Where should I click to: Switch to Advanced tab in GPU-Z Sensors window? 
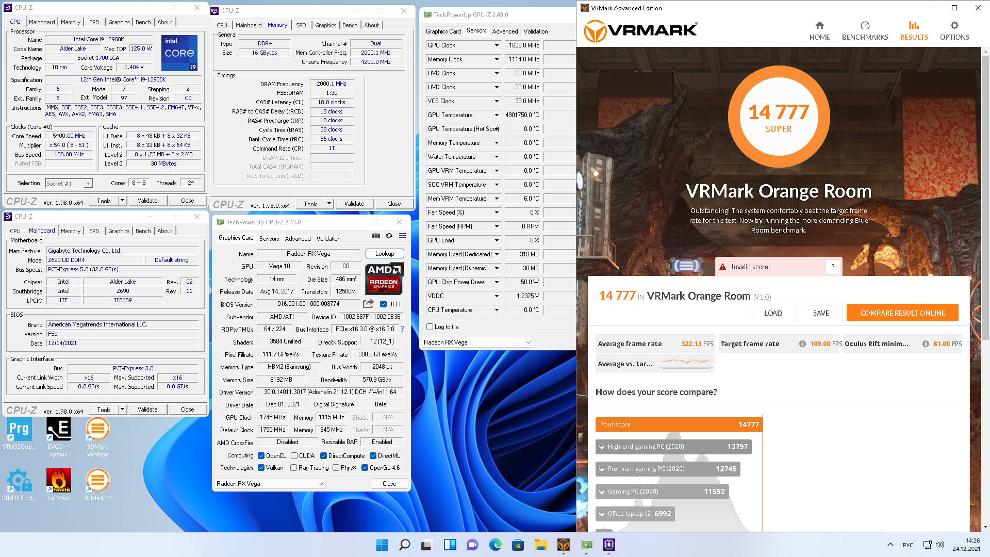point(505,31)
